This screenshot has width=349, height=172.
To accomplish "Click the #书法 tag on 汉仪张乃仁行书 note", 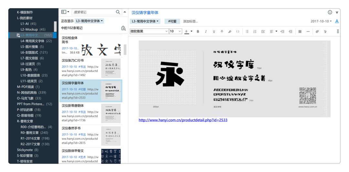I will point(82,67).
